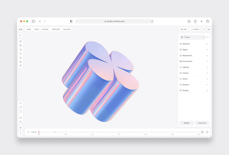The height and width of the screenshot is (155, 229).
Task: Toggle light/dark theme sun icon
Action: pos(21,128)
